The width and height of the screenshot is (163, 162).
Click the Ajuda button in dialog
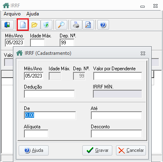click(34, 150)
